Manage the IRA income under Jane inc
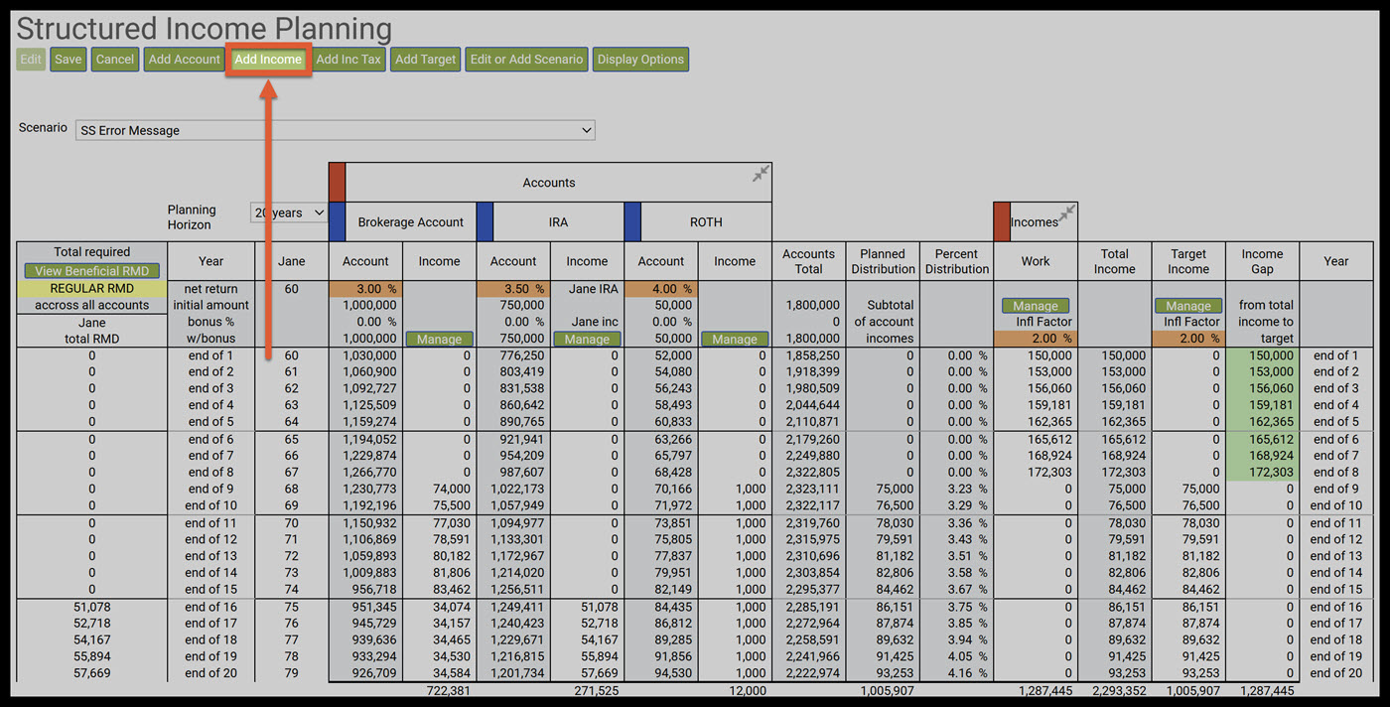The image size is (1390, 707). (587, 339)
